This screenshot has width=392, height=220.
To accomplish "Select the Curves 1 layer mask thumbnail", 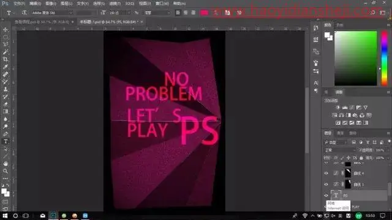I will (x=348, y=184).
